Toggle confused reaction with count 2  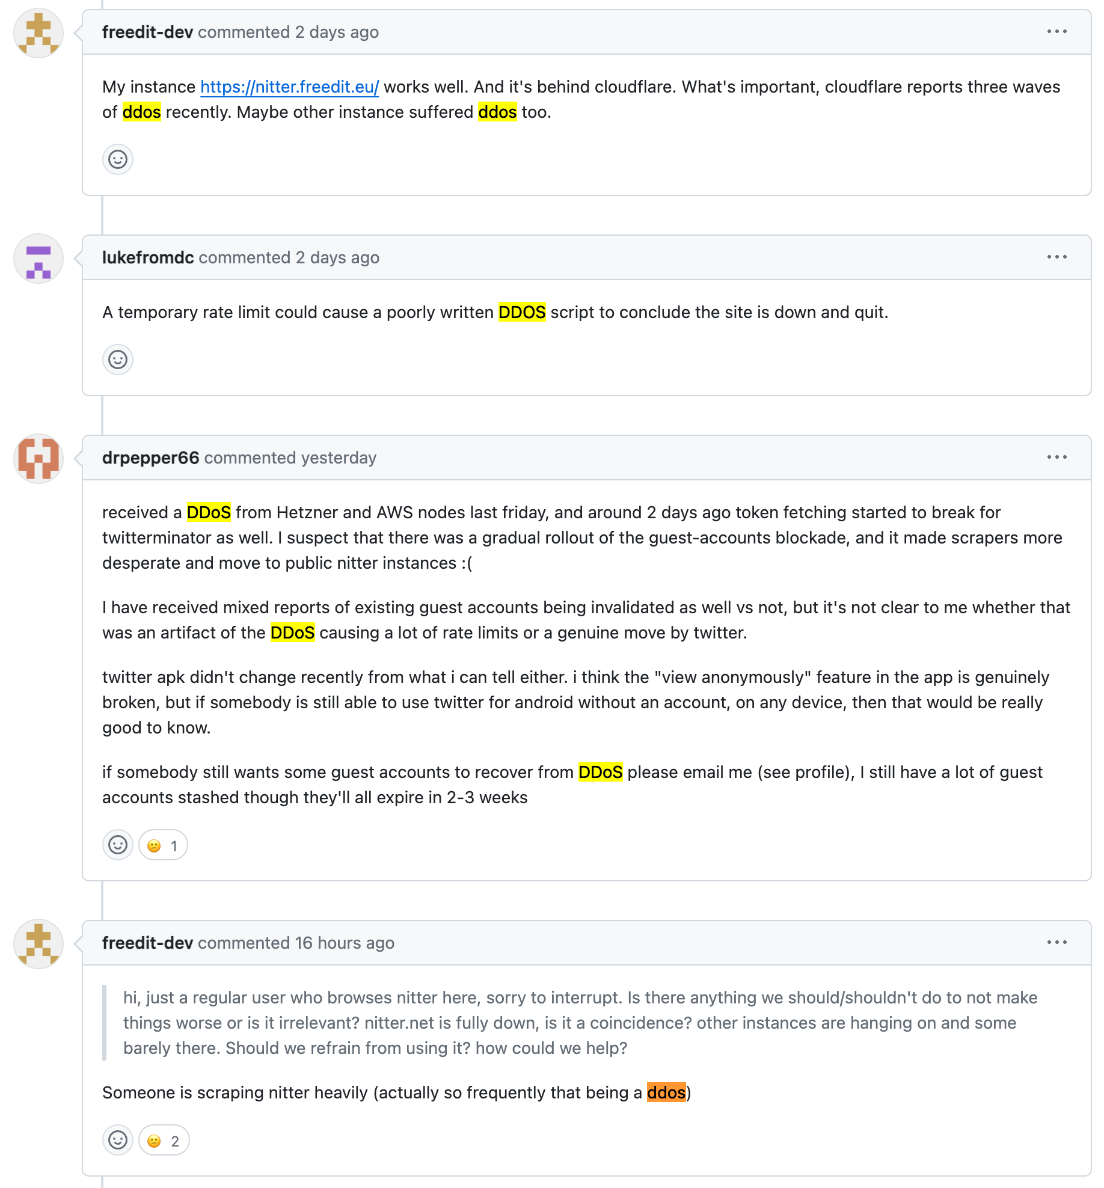click(x=164, y=1141)
